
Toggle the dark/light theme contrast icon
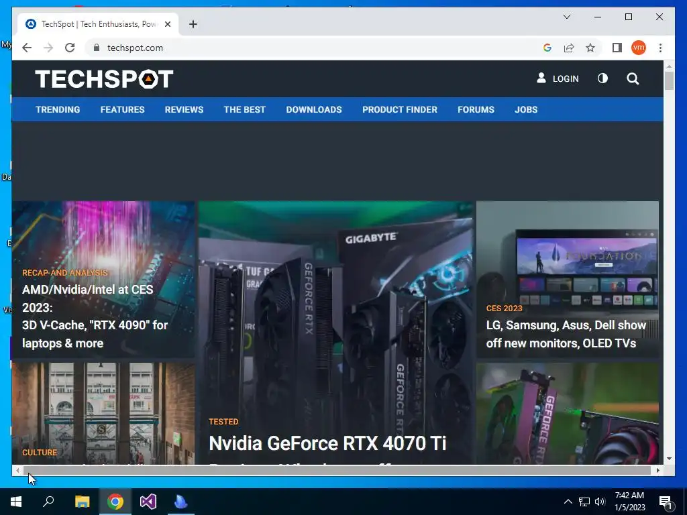pyautogui.click(x=603, y=78)
